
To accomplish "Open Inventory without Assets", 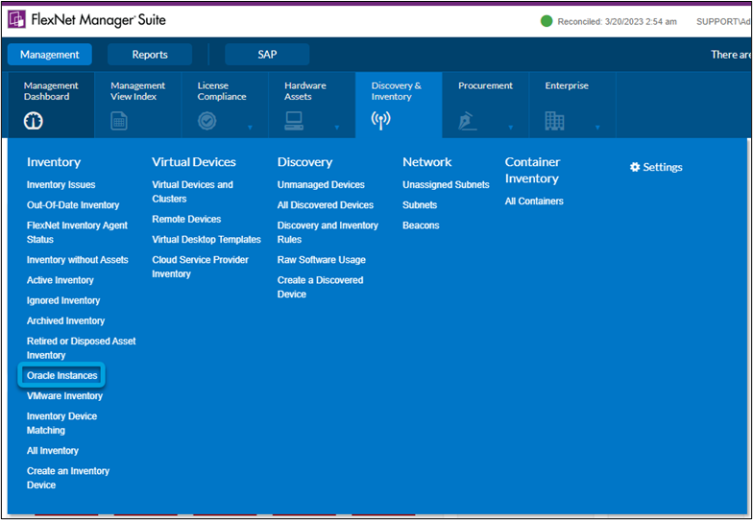I will tap(77, 259).
